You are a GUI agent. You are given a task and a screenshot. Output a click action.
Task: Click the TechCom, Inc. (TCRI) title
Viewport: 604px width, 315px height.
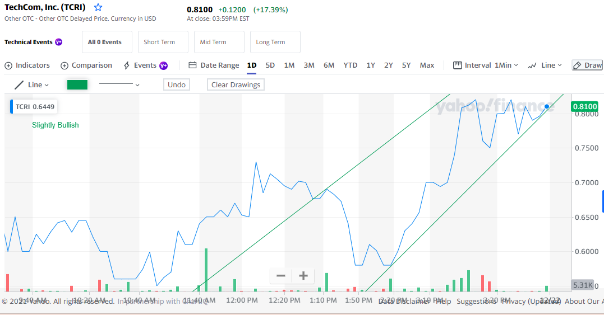point(45,7)
